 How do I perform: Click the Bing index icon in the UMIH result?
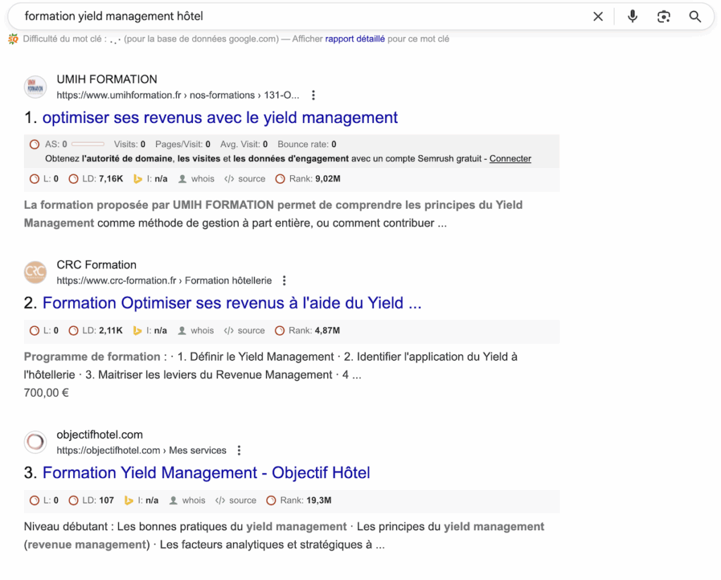[137, 179]
